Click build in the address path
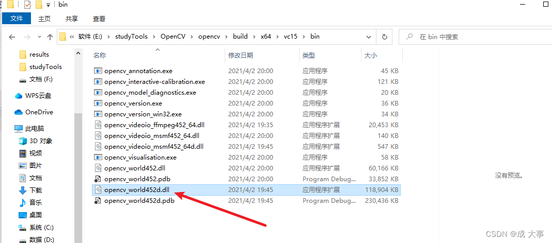This screenshot has height=243, width=552. (x=240, y=36)
